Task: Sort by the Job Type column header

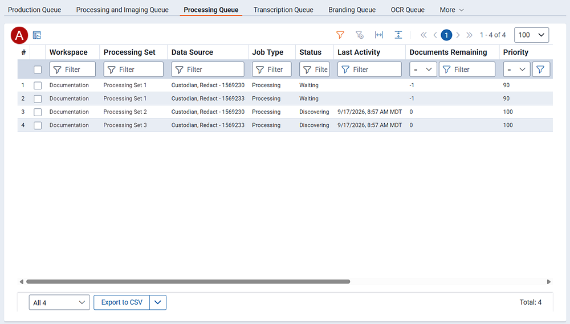Action: [267, 52]
